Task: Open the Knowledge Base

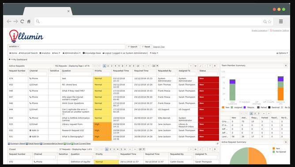Action: [92, 53]
